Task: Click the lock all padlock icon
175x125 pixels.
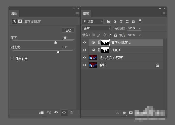Action: [x=115, y=35]
